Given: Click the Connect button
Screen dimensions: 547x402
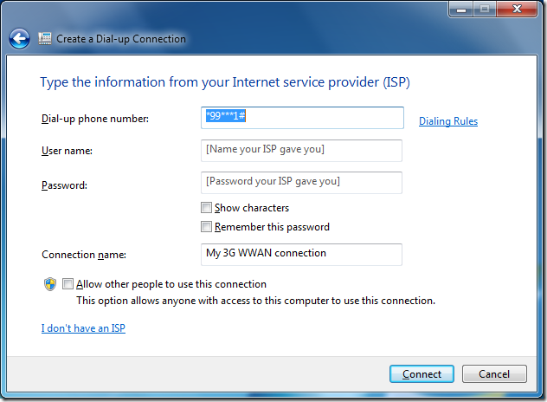Looking at the screenshot, I should coord(422,374).
